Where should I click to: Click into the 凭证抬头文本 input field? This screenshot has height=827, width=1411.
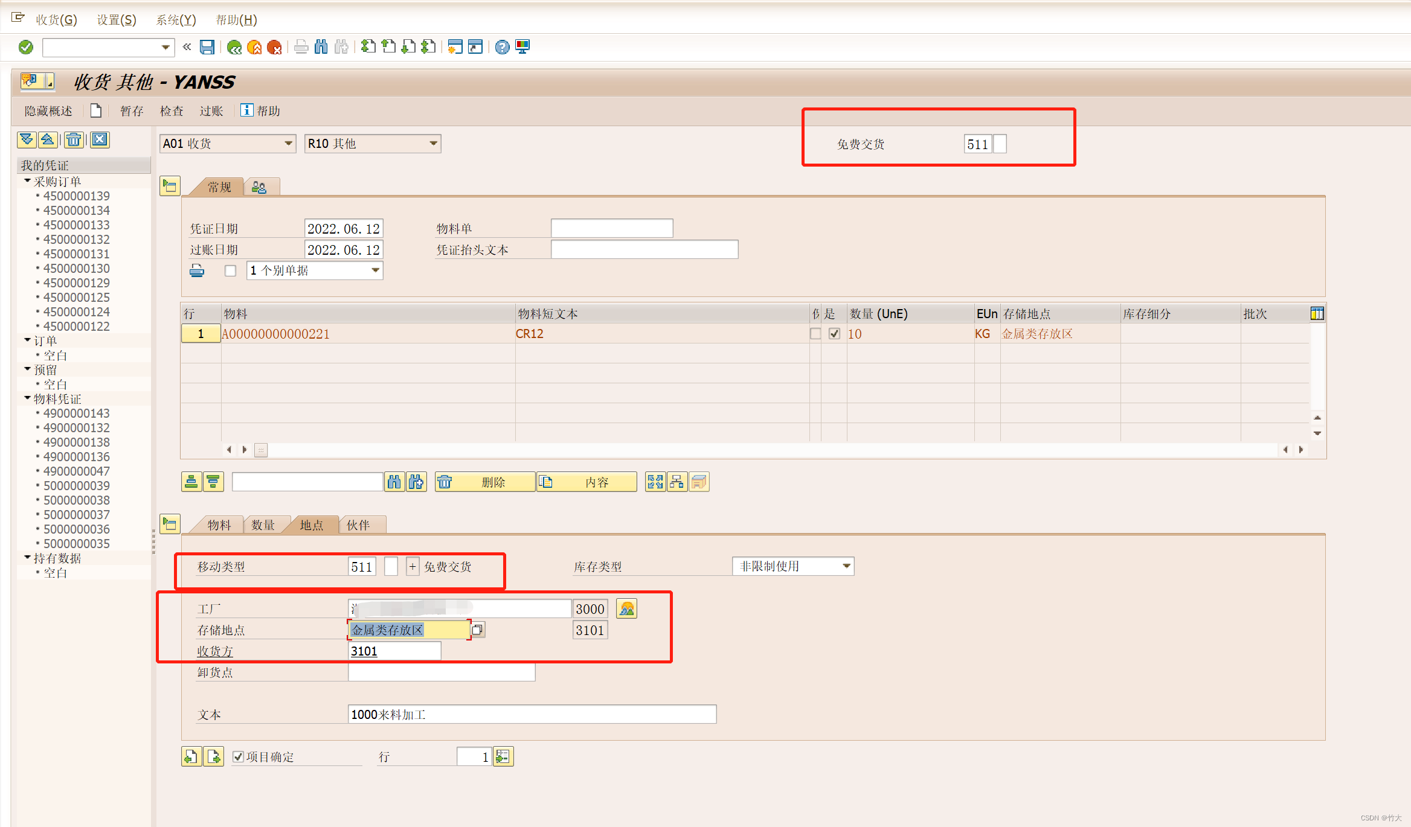click(x=644, y=249)
